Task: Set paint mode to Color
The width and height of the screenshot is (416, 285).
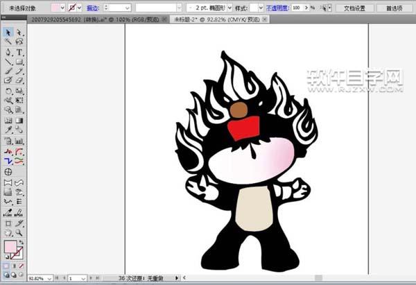Action: click(x=6, y=266)
